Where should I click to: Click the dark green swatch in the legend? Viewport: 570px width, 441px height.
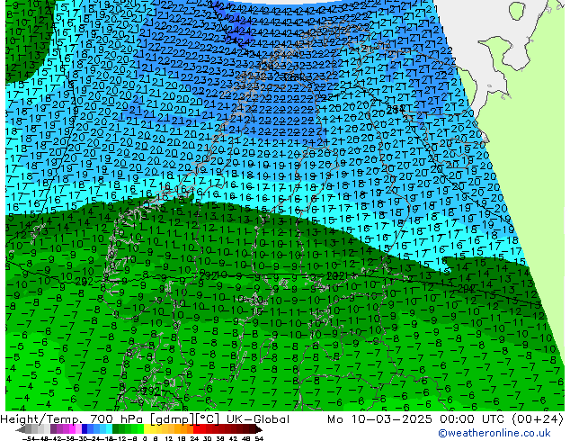116,429
